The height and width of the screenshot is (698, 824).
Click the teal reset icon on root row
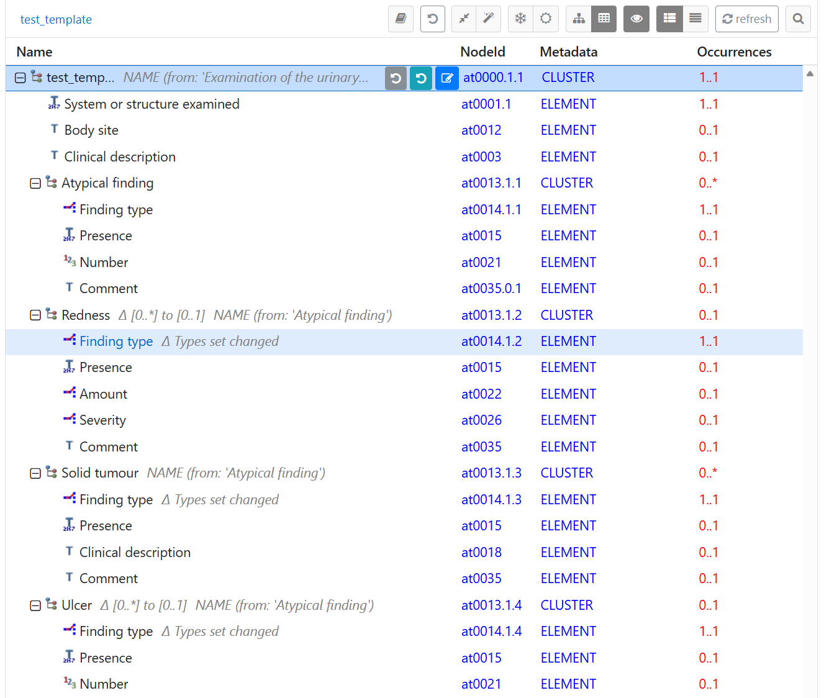tap(421, 78)
